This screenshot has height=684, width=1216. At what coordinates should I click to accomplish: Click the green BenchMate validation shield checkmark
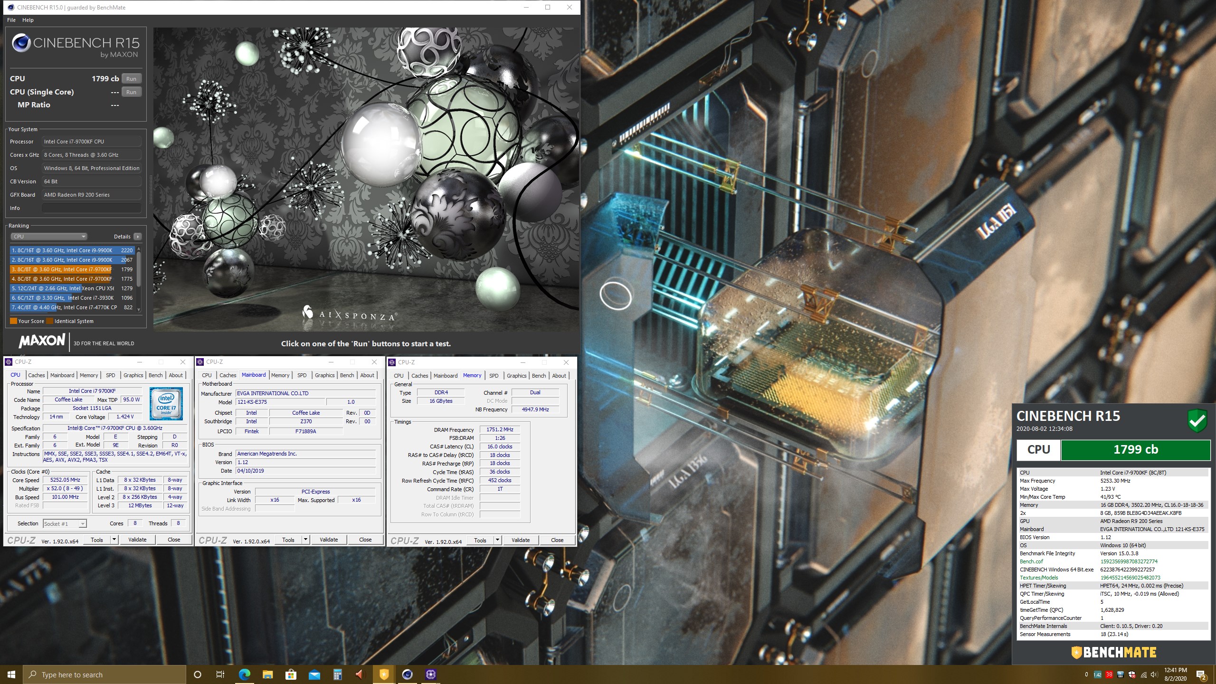1197,420
